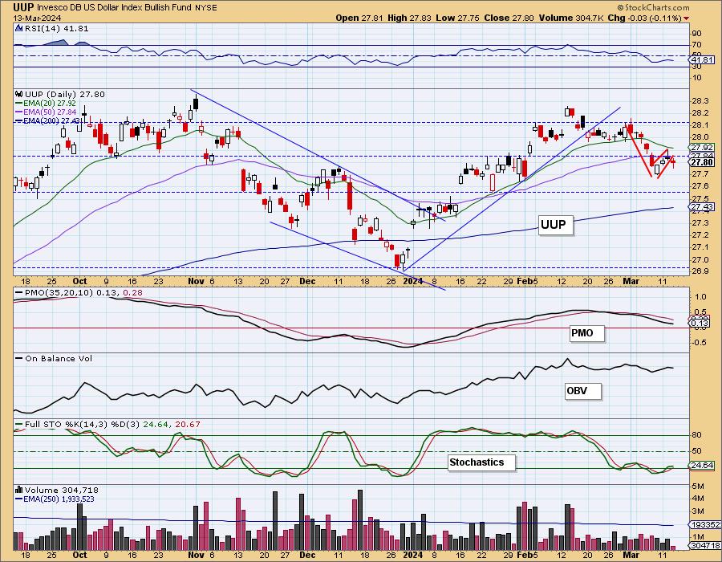This screenshot has width=722, height=562.
Task: Click the On Balance Vol legend label
Action: (x=53, y=358)
